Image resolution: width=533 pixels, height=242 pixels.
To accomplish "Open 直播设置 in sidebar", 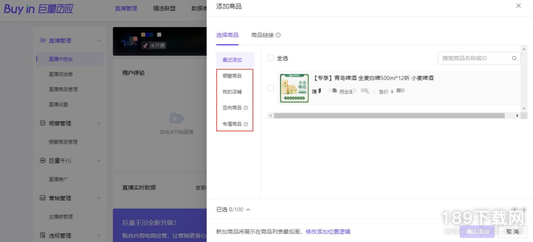I will pos(58,104).
